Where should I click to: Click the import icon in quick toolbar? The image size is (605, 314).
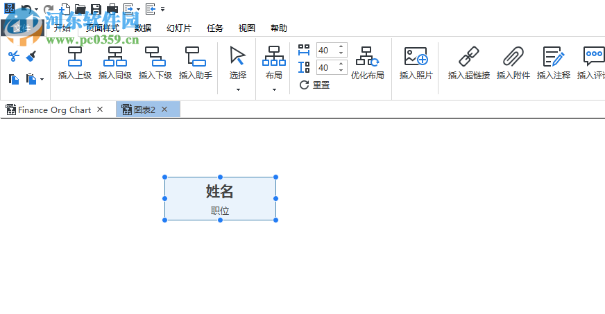[151, 8]
